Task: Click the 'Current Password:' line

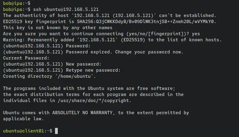Action: pos(26,58)
